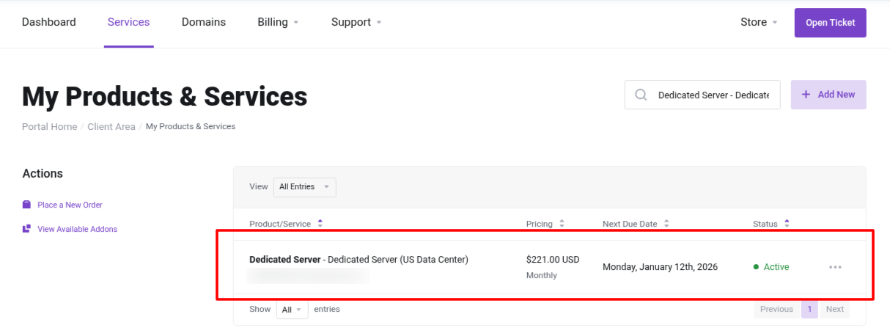Click the View Available Addons icon
This screenshot has width=890, height=336.
(27, 229)
